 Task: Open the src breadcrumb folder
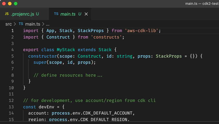(x=9, y=24)
